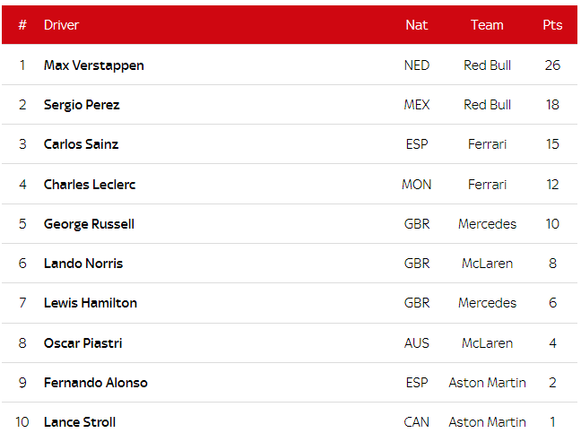The image size is (581, 433).
Task: Open Lewis Hamilton driver entry
Action: tap(91, 303)
